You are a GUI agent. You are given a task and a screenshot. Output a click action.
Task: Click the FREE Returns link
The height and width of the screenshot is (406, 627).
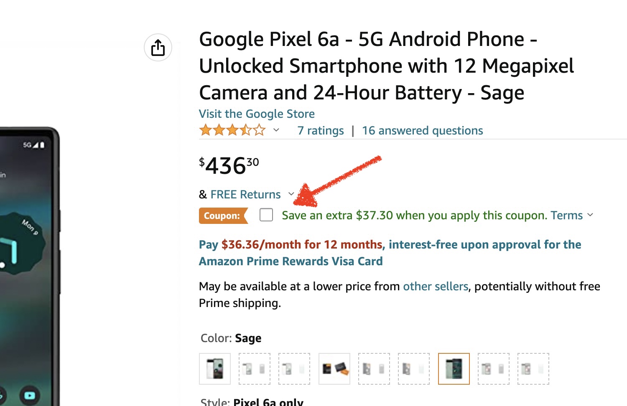(245, 194)
